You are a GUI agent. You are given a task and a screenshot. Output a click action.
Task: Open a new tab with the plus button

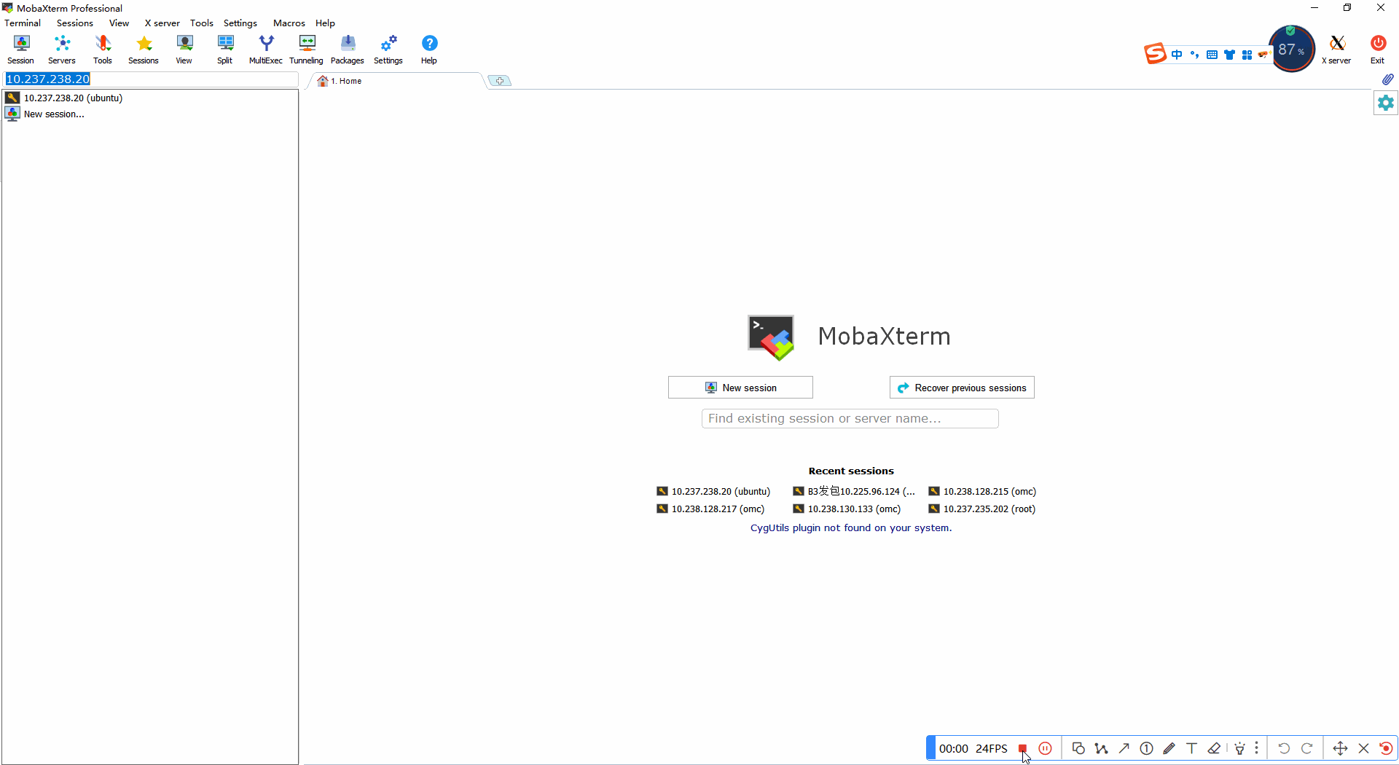[x=499, y=81]
